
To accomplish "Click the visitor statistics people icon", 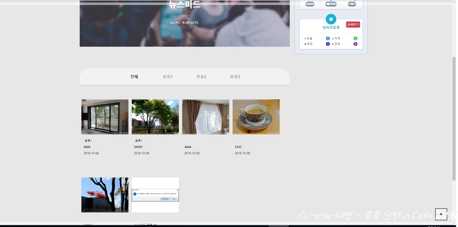I will tap(331, 19).
